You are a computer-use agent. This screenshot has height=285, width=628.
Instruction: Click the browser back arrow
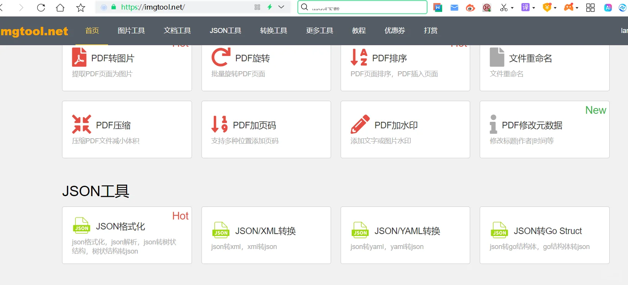[x=2, y=8]
